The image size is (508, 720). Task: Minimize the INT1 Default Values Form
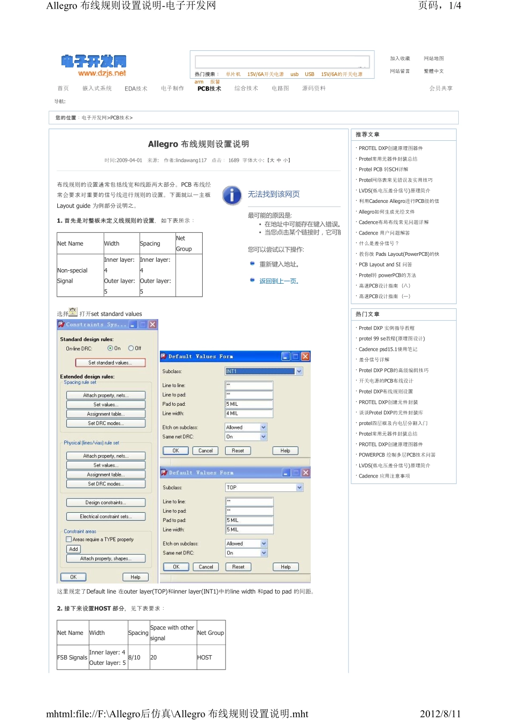[286, 356]
